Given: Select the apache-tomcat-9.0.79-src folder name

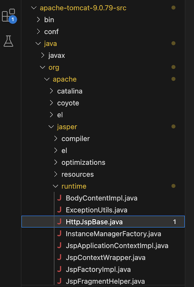Looking at the screenshot, I should point(83,8).
